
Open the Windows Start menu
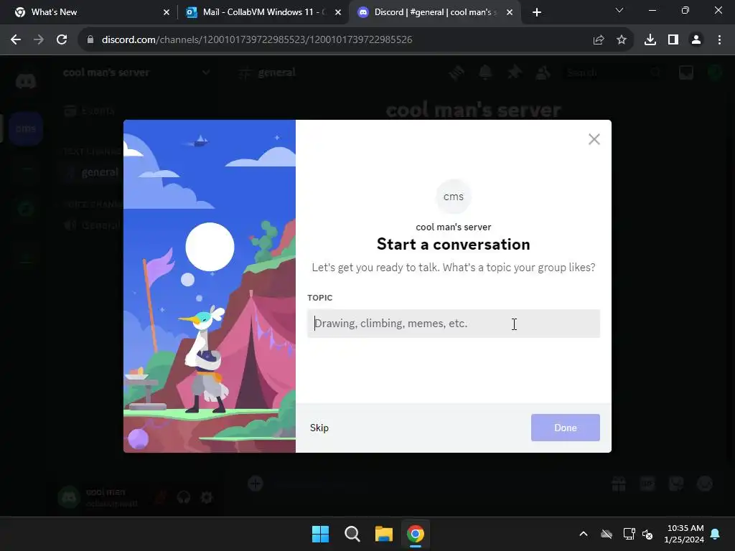click(320, 534)
